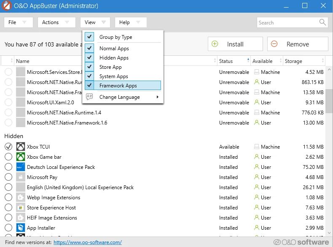Click the HEIF Image Extensions name
This screenshot has width=333, height=247.
[x=52, y=218]
